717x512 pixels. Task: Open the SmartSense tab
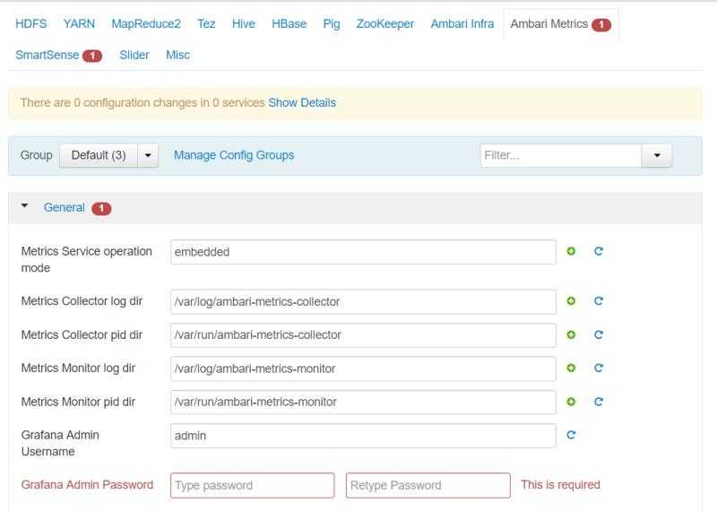tap(48, 55)
